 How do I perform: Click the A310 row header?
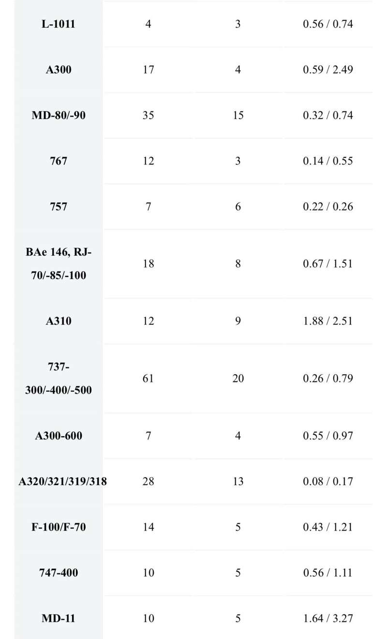(59, 321)
